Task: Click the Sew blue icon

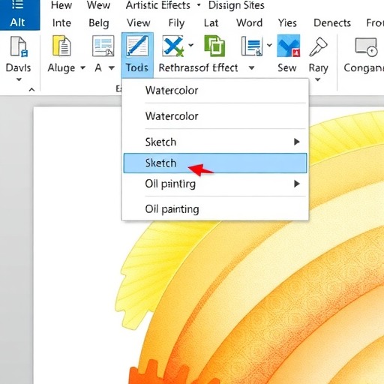Action: (289, 46)
